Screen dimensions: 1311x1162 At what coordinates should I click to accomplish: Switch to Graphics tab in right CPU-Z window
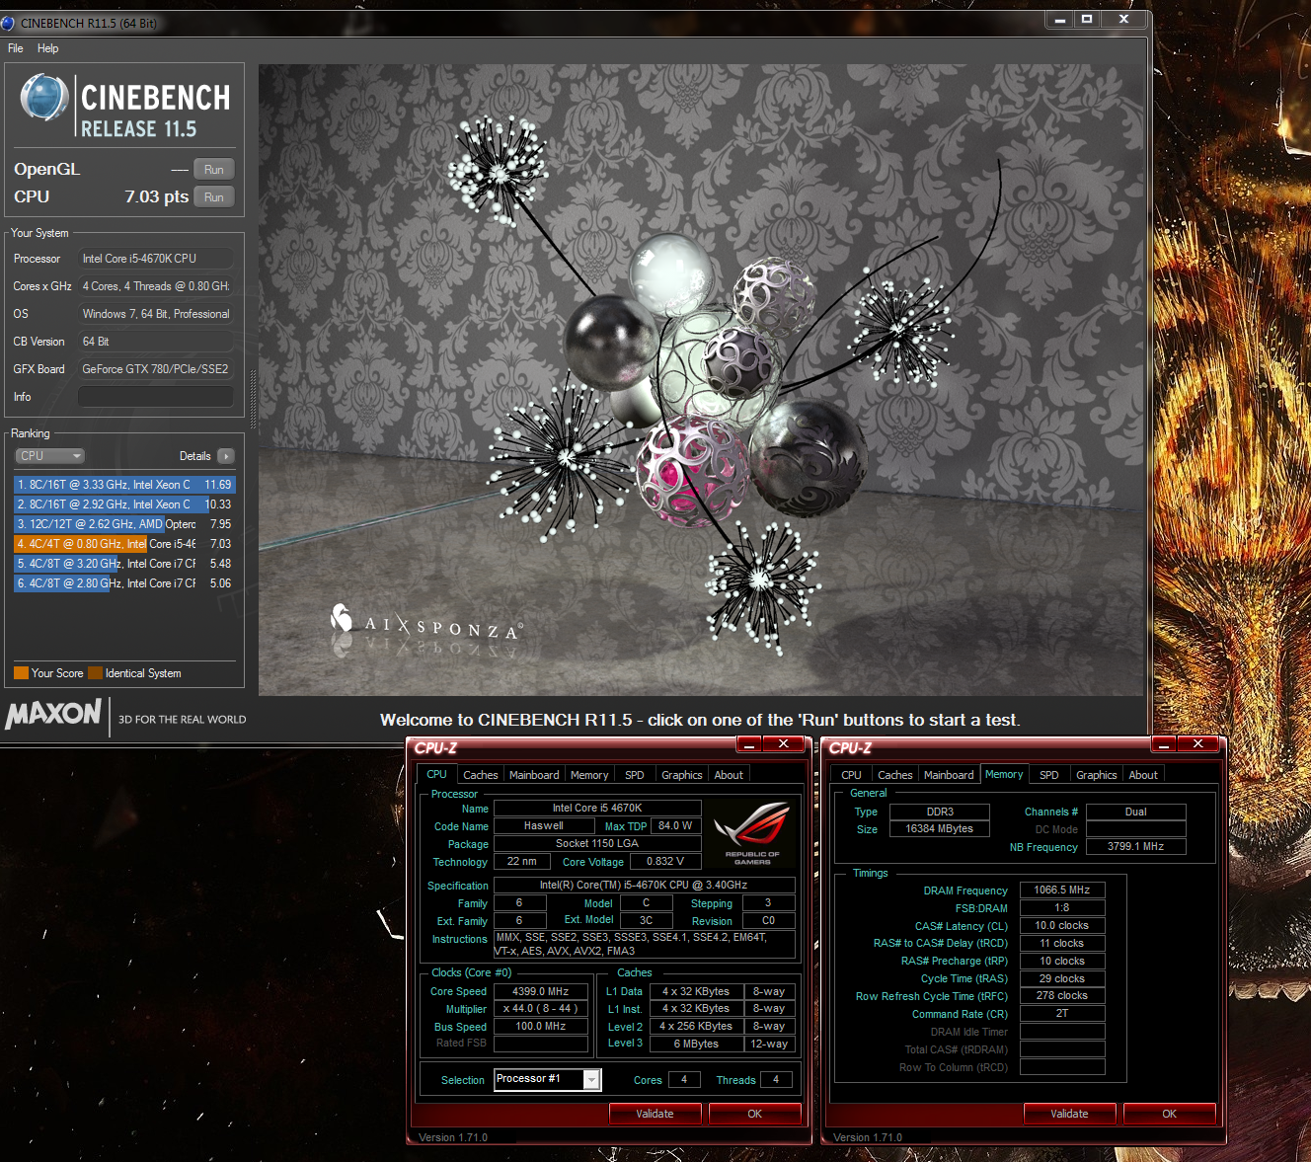tap(1097, 775)
